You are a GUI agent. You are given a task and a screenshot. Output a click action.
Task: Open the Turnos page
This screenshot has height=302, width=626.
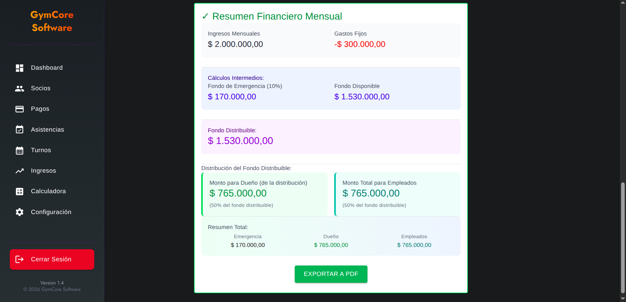coord(52,150)
